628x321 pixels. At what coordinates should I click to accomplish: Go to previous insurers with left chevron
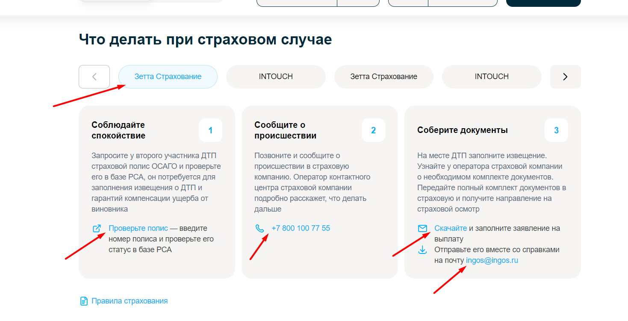(x=94, y=77)
